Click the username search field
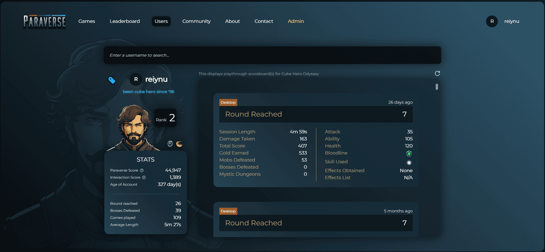The width and height of the screenshot is (545, 252). coord(272,55)
